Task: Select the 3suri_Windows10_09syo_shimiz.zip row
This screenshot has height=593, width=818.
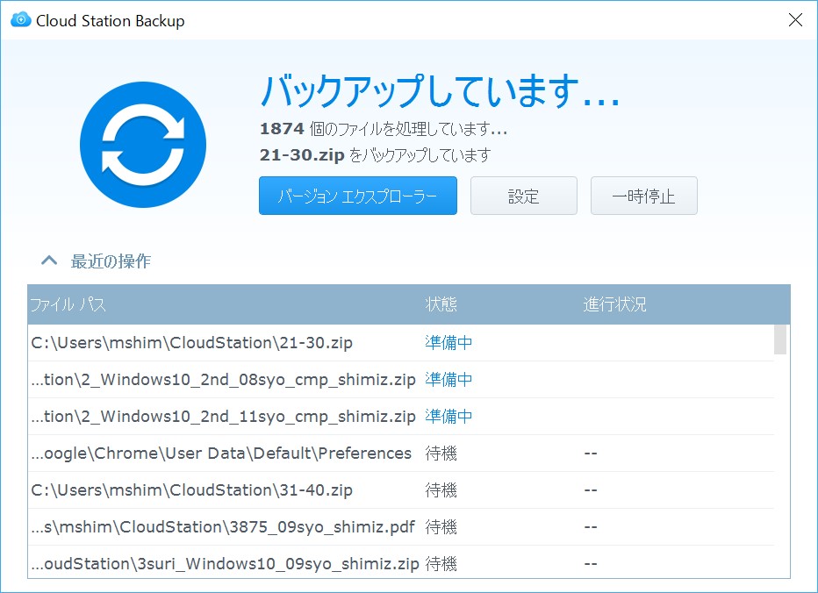Action: [x=215, y=563]
